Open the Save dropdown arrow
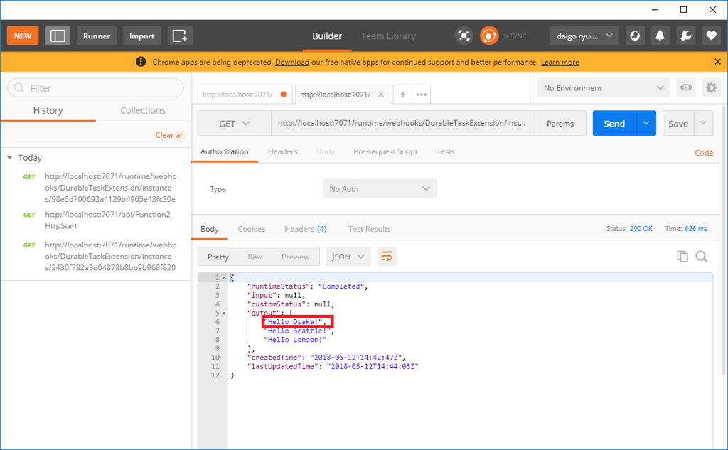The image size is (728, 450). click(x=703, y=124)
